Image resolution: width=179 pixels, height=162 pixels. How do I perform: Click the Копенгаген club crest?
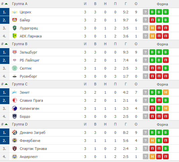coord(14,108)
